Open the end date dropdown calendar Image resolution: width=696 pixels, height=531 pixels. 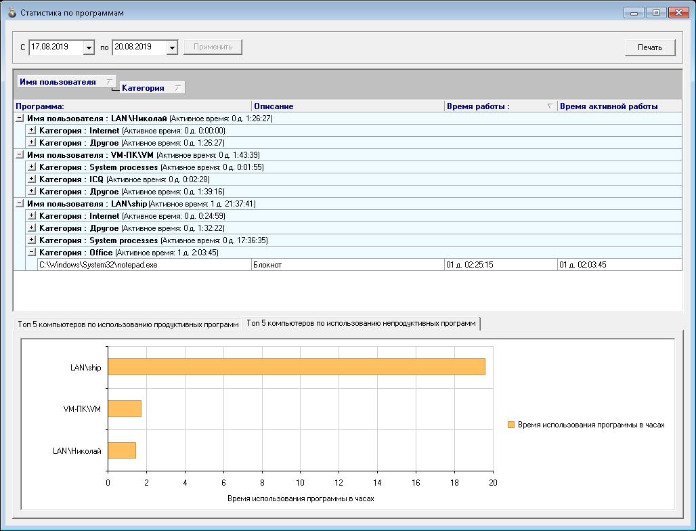171,47
